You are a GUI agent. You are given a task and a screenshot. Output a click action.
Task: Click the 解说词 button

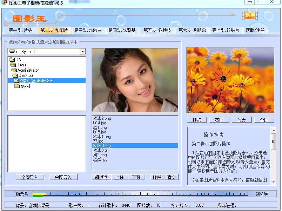(101, 177)
